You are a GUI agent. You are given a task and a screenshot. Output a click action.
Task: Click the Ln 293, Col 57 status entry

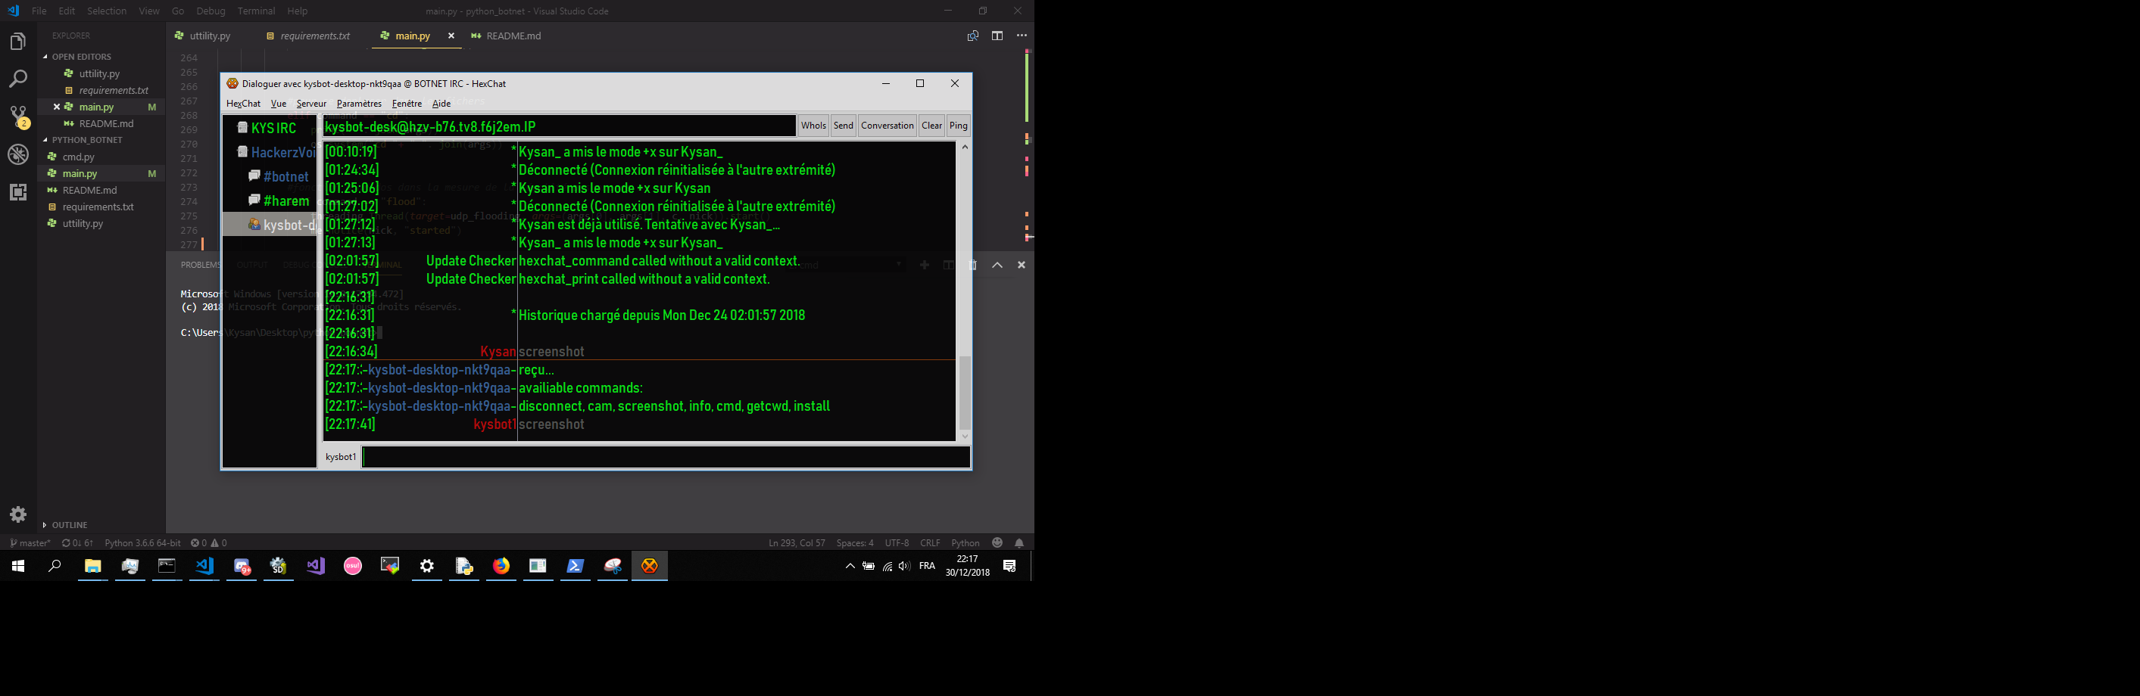pos(797,543)
